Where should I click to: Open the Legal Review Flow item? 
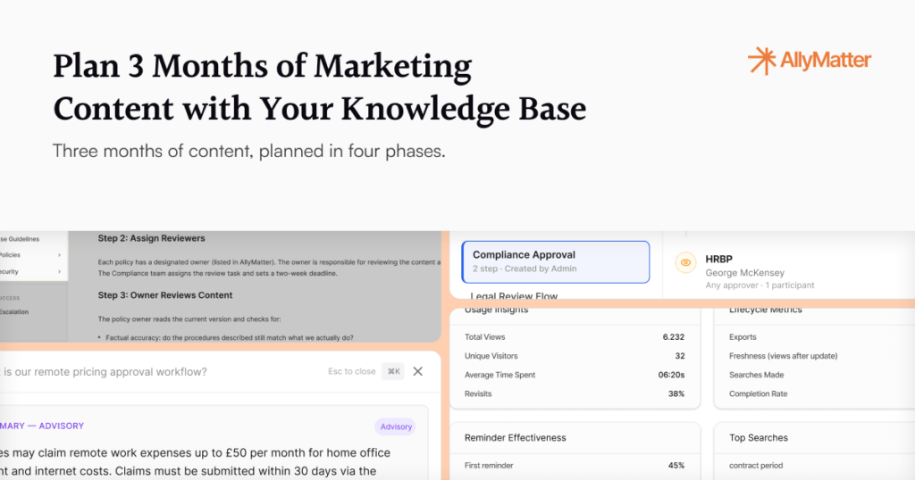click(514, 296)
